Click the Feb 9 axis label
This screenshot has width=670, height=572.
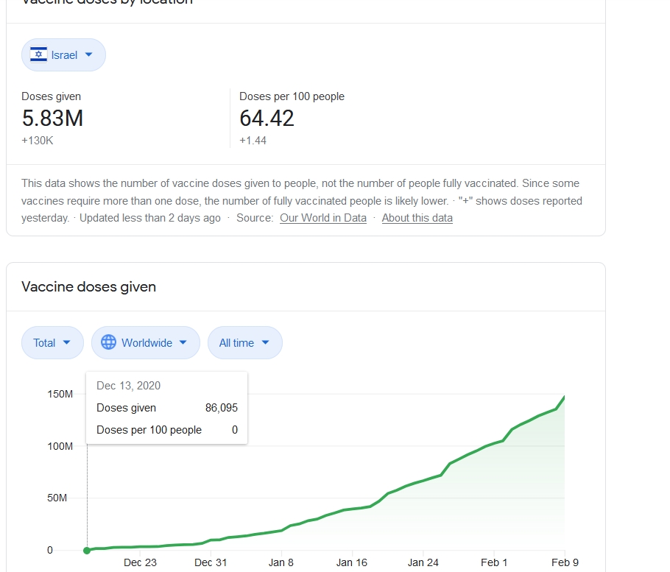(565, 562)
